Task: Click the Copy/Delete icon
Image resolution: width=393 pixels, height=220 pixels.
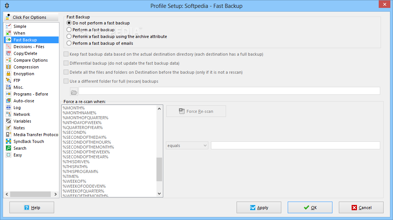Action: (x=9, y=53)
